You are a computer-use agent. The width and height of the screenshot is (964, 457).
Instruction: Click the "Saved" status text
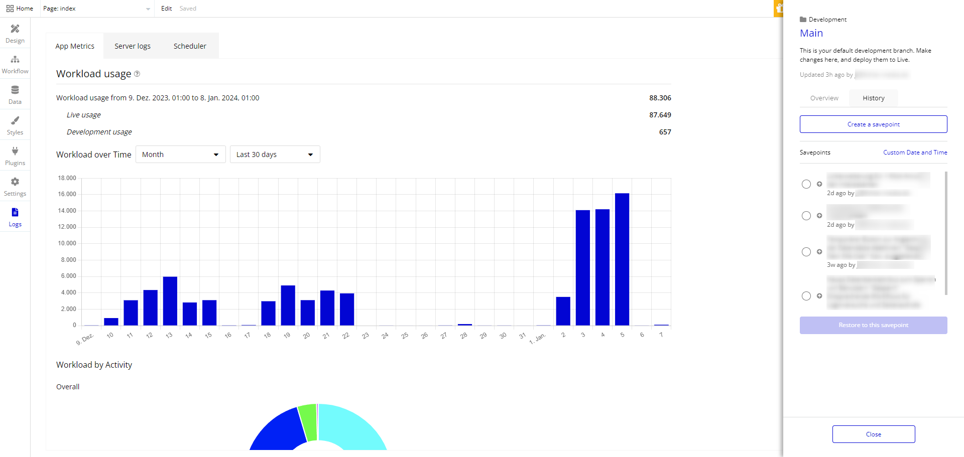188,9
